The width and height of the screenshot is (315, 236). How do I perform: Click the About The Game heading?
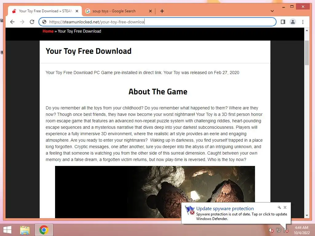coord(158,92)
